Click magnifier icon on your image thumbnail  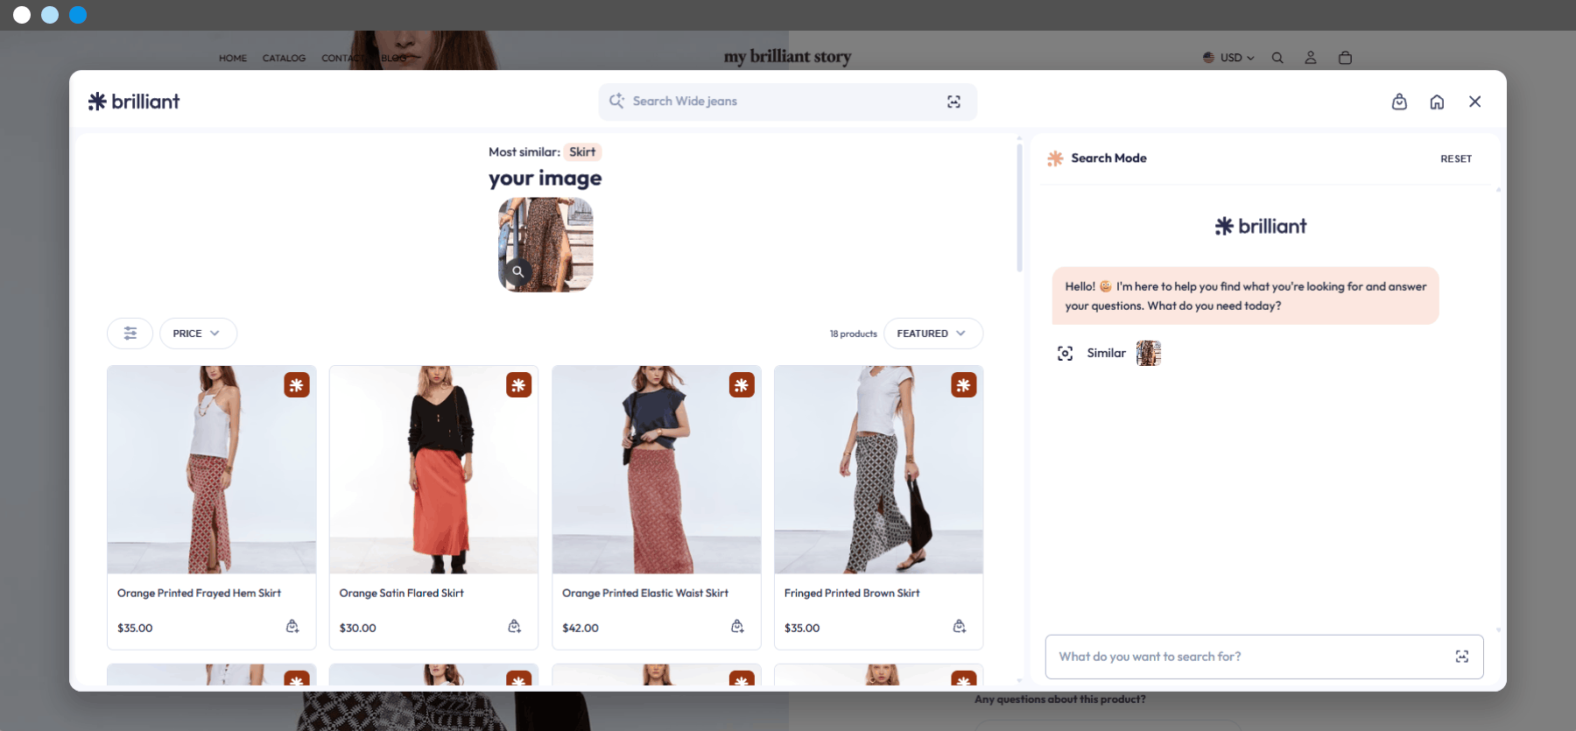517,271
